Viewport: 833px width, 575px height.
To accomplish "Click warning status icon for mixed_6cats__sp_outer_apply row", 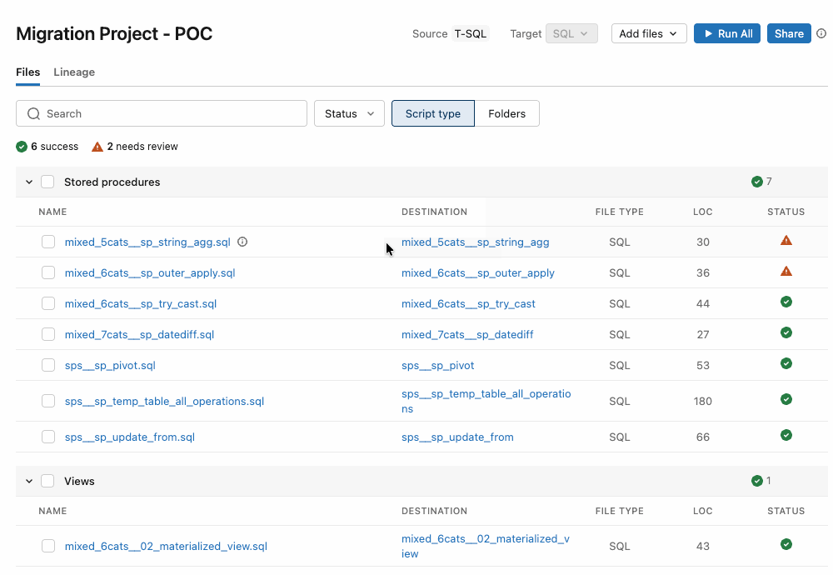I will pos(786,272).
